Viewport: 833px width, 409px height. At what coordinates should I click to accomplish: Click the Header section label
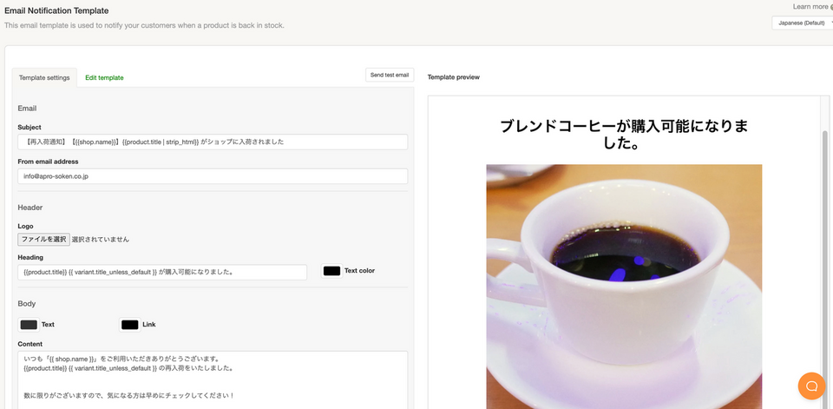click(30, 208)
